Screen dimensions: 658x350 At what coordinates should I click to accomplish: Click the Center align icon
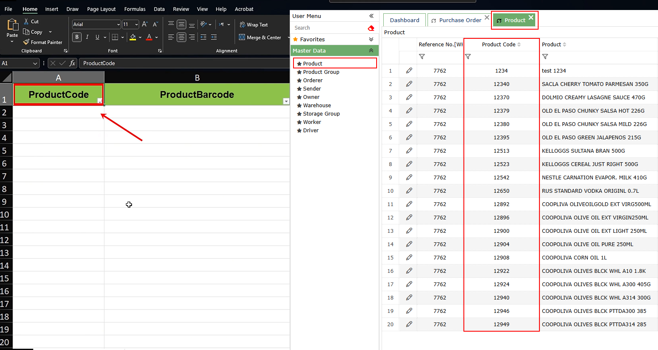coord(181,37)
